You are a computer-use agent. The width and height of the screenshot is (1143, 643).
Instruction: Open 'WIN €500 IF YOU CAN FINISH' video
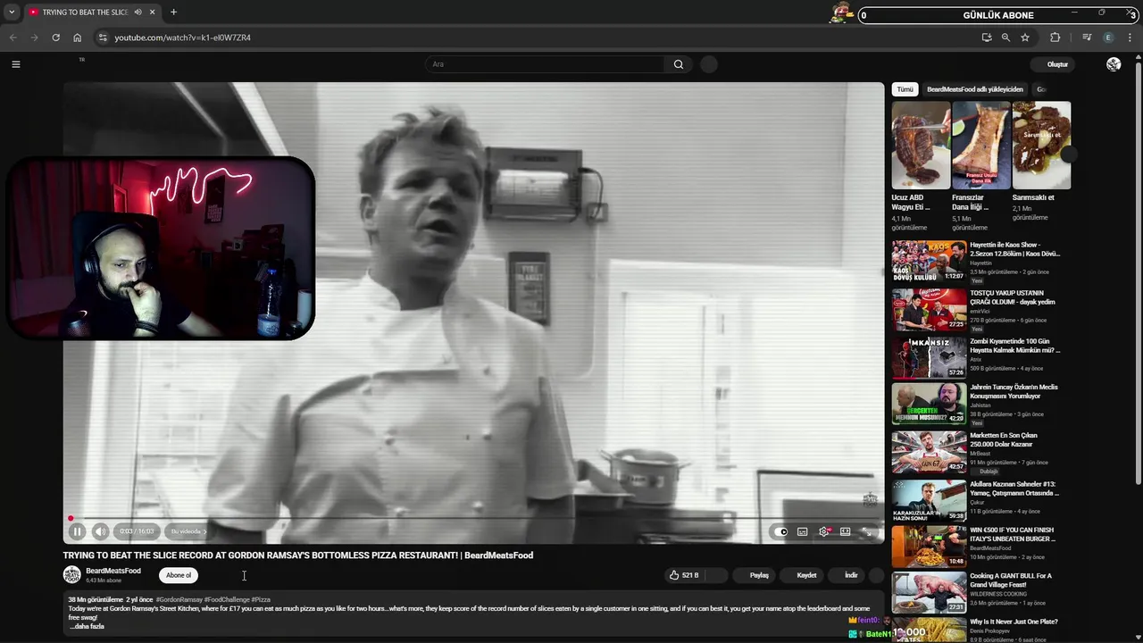coord(929,547)
